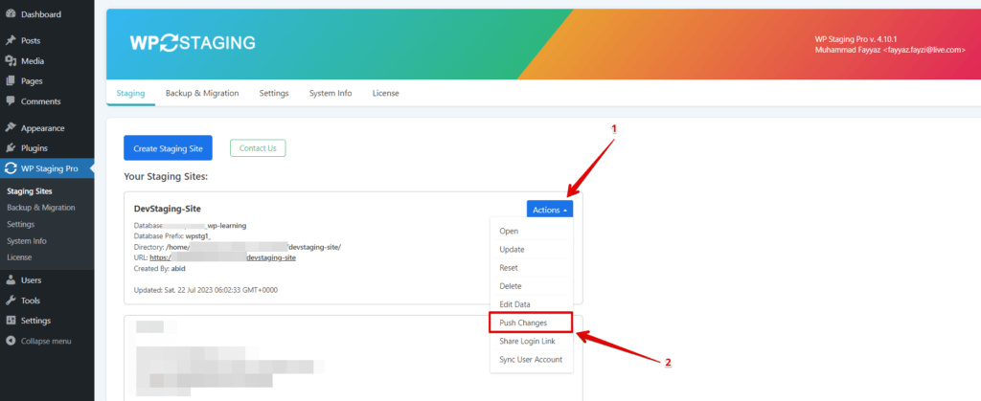Click the 'Updated: Sat, 22 Jul 2023' text
981x401 pixels.
tap(206, 290)
